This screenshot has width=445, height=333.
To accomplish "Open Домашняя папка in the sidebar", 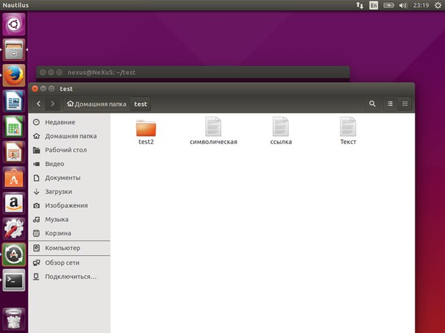I will point(69,136).
